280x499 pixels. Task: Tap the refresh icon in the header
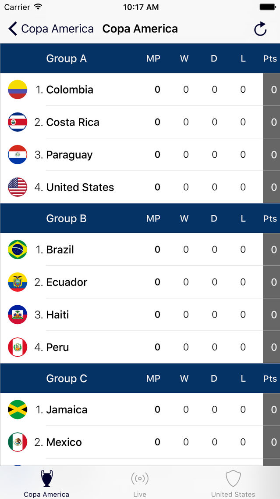tap(260, 29)
